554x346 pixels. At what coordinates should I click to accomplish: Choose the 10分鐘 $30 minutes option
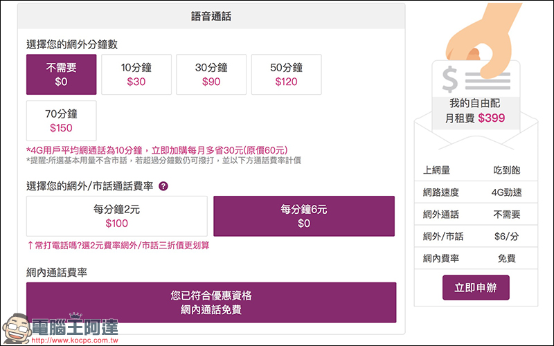pos(136,75)
